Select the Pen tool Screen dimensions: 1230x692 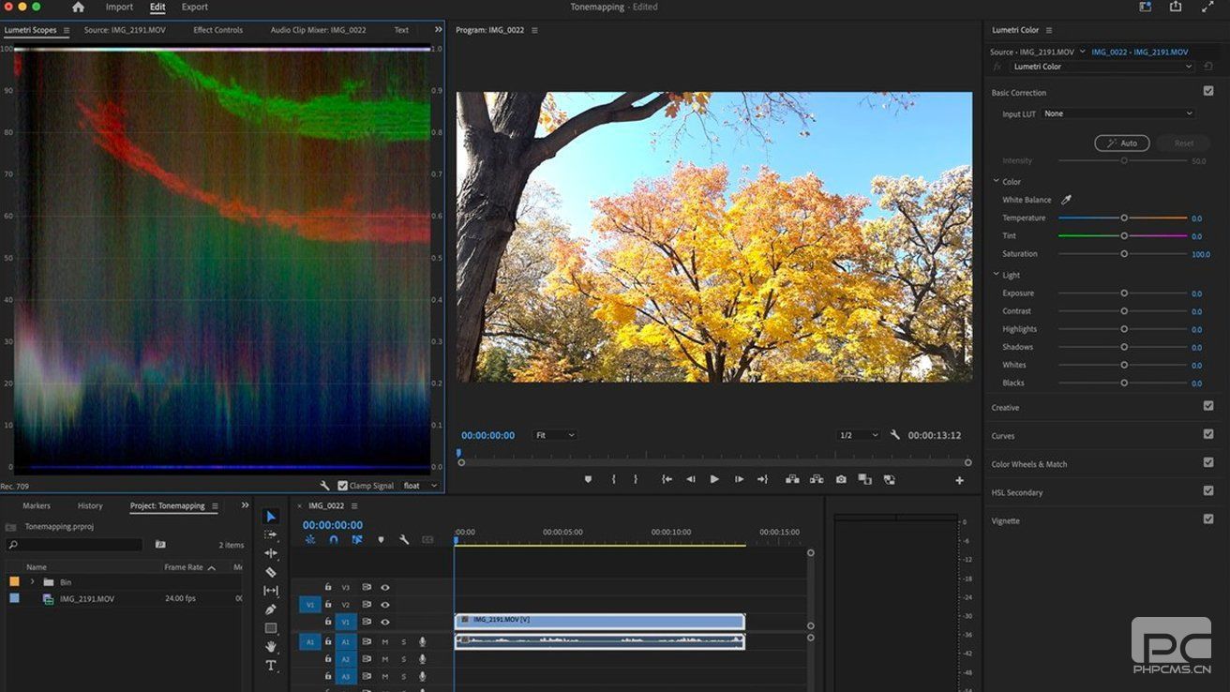[x=271, y=609]
